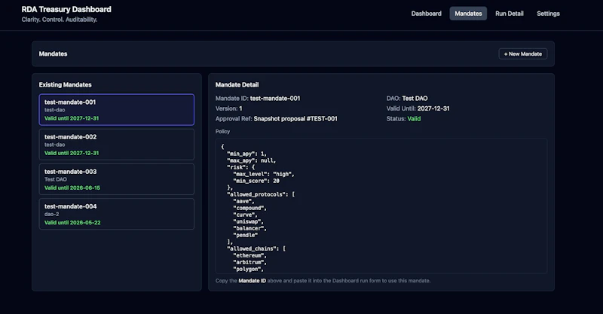603x314 pixels.
Task: Open test-mandate-004 card
Action: pos(117,214)
